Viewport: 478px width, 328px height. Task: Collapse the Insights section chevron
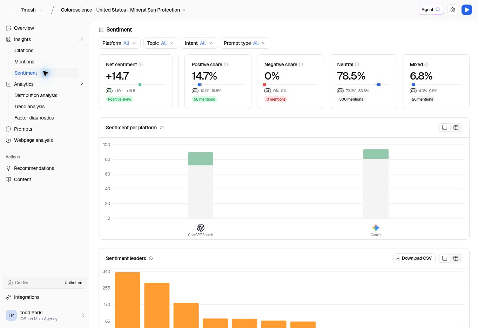coord(81,39)
